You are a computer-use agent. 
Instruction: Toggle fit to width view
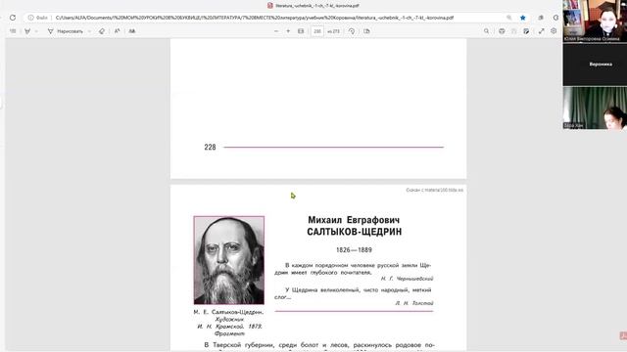click(301, 31)
